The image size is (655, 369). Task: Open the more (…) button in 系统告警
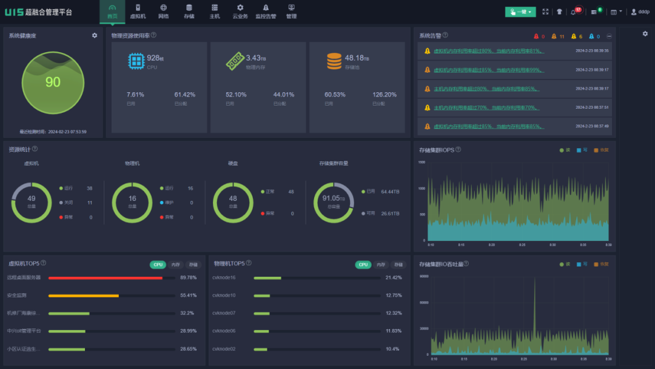click(x=609, y=36)
